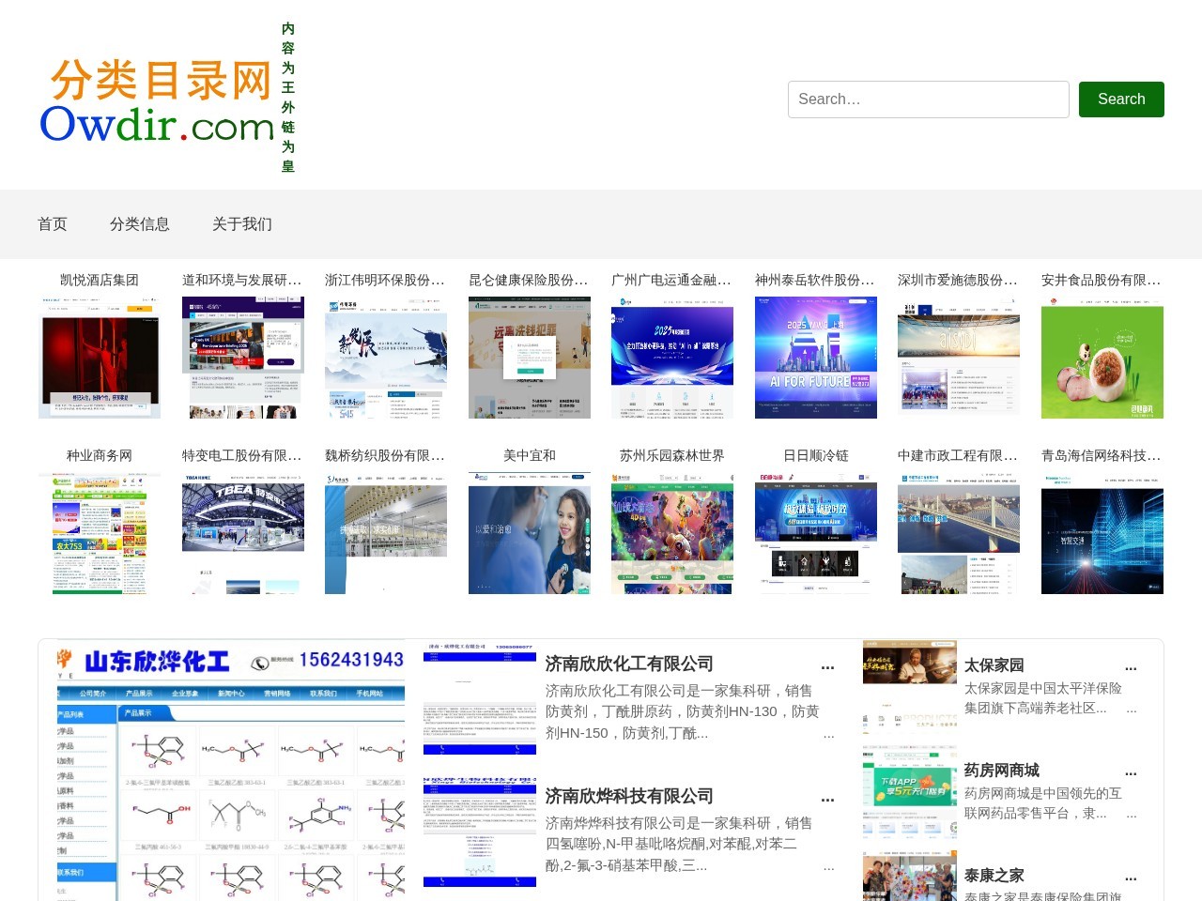Image resolution: width=1202 pixels, height=901 pixels.
Task: Click thumbnail under 魏桥纺织股份有限…
Action: click(x=386, y=533)
